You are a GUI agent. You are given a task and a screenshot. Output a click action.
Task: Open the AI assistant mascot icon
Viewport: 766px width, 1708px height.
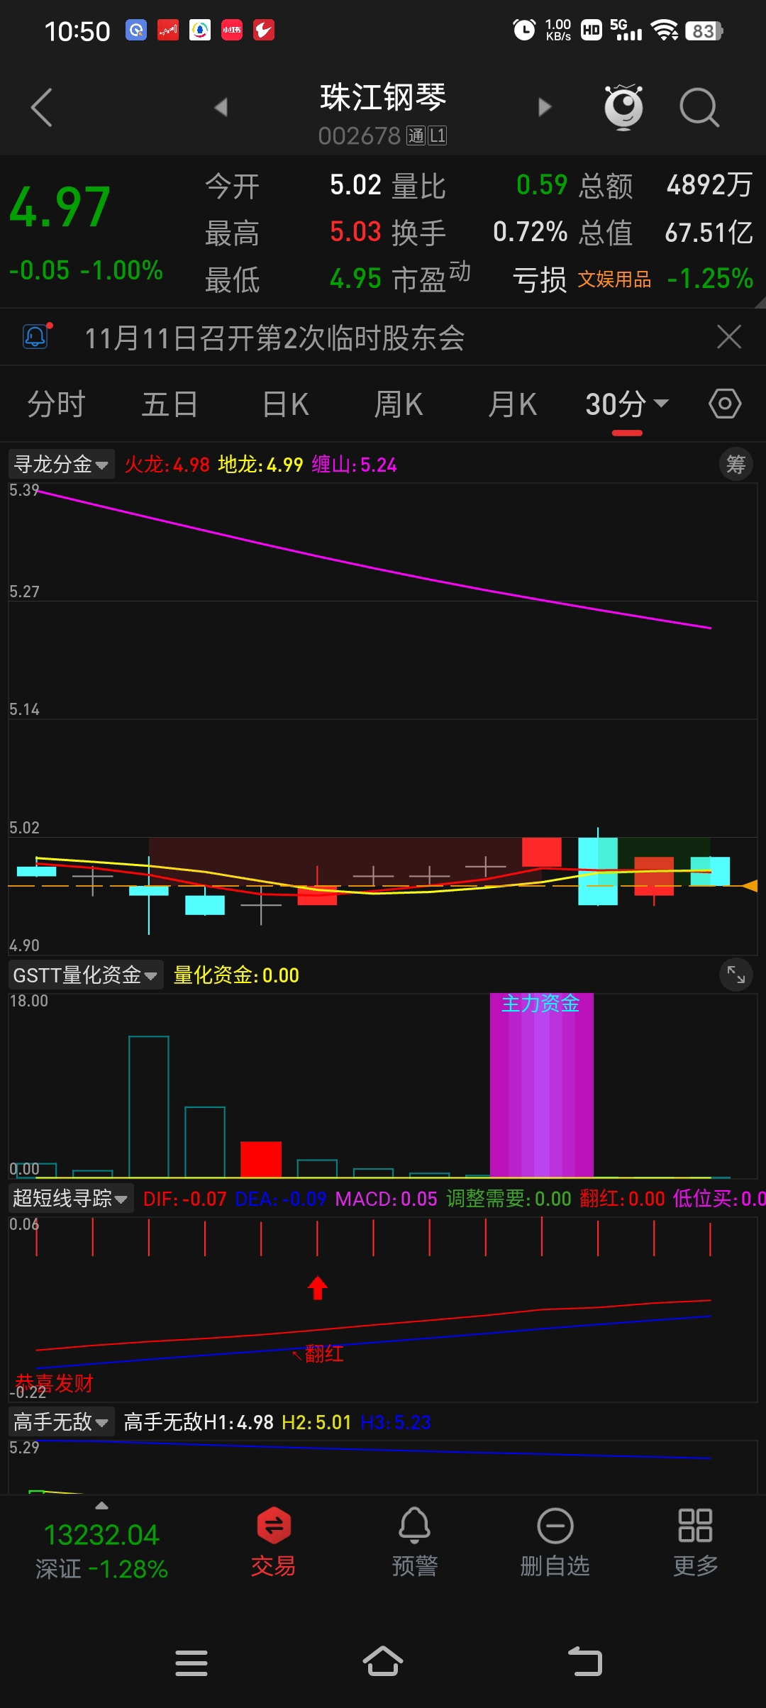[x=623, y=107]
